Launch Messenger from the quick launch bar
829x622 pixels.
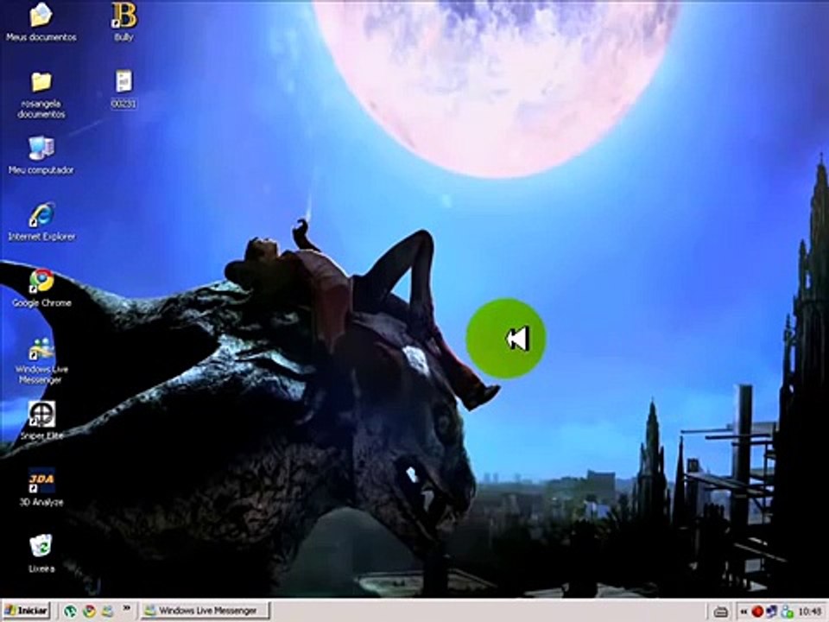tap(107, 611)
